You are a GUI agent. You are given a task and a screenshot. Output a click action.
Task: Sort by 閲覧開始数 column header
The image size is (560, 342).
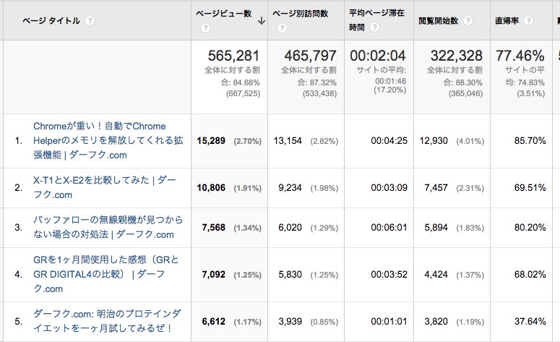[439, 21]
